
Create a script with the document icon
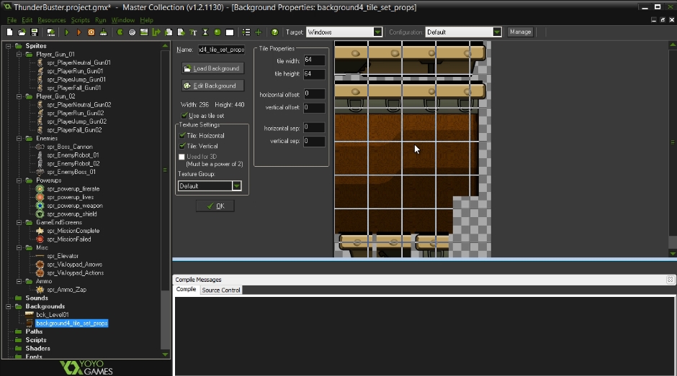(169, 32)
